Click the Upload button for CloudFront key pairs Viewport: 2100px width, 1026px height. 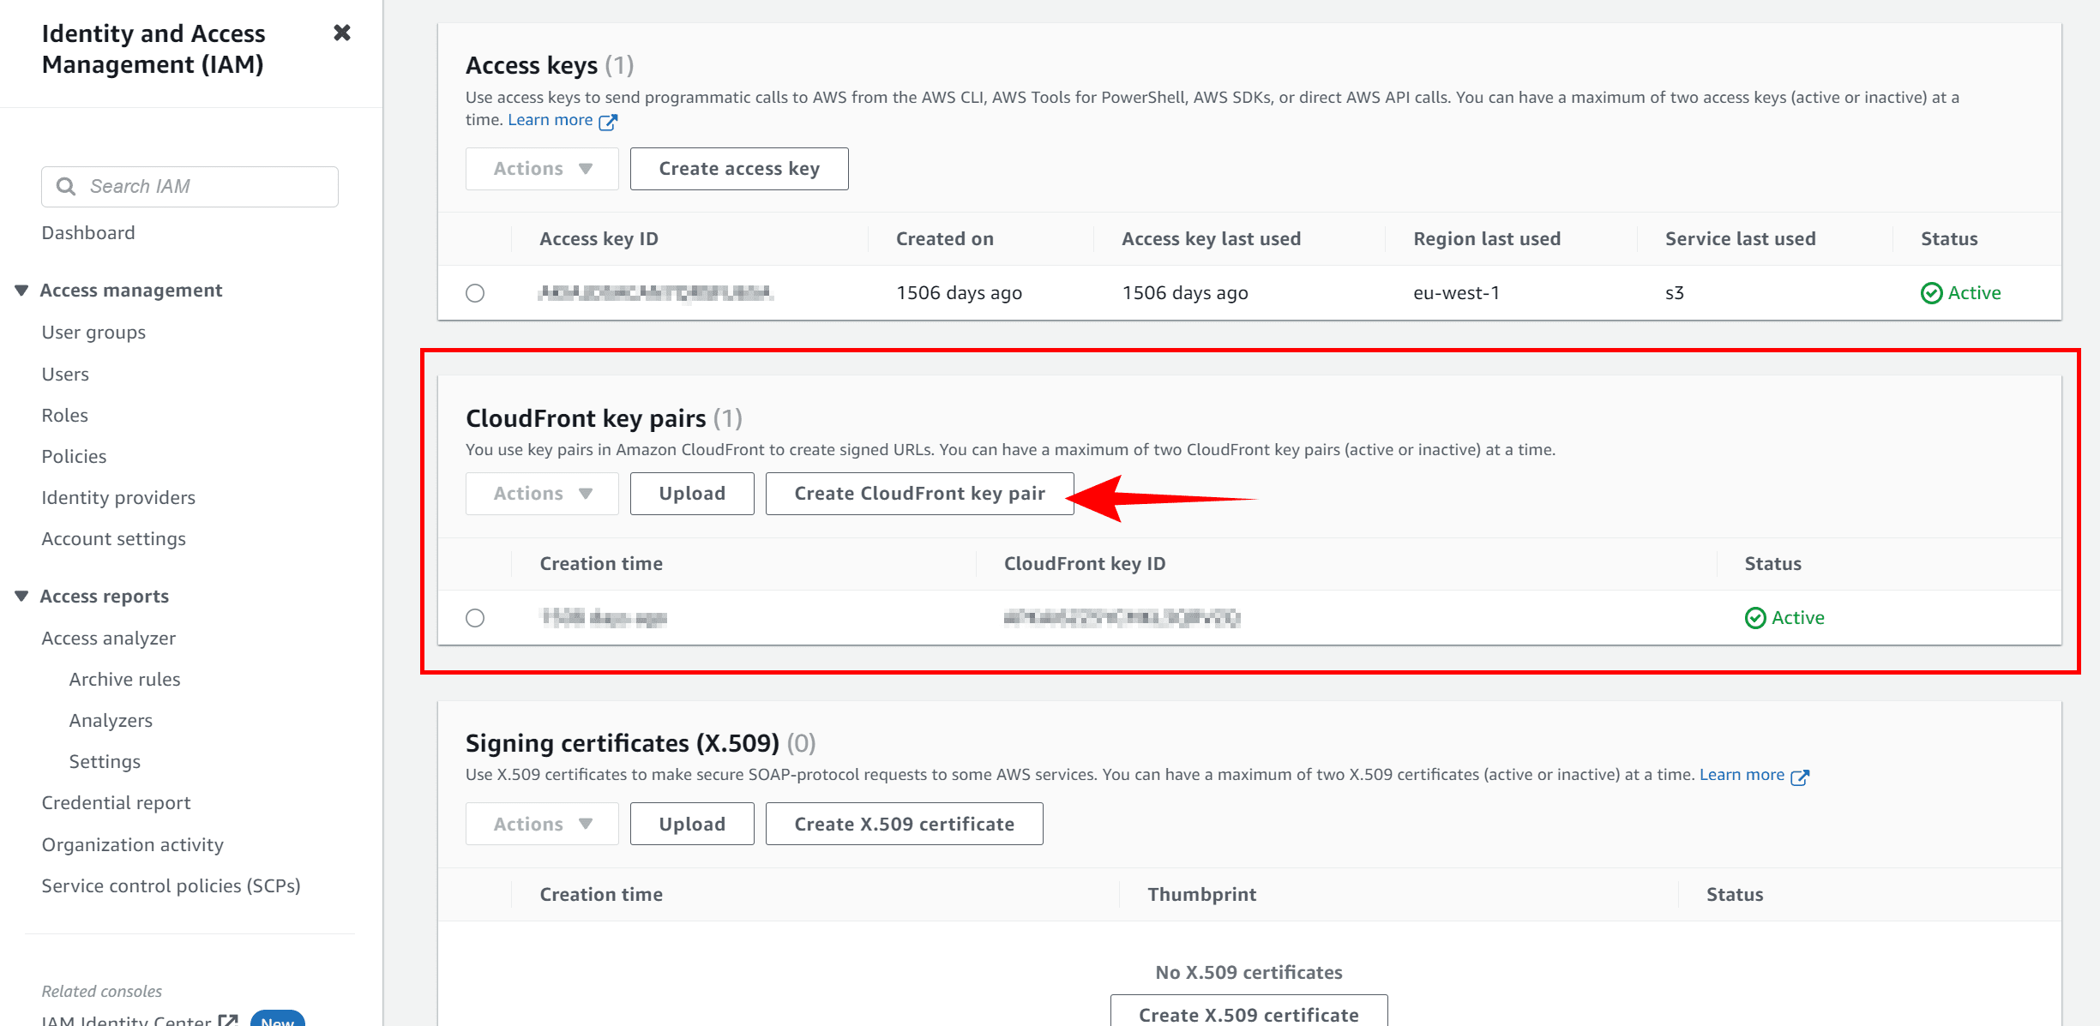[692, 494]
